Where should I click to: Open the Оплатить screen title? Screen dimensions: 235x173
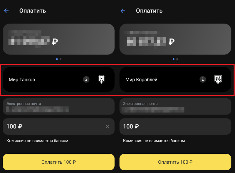click(32, 11)
